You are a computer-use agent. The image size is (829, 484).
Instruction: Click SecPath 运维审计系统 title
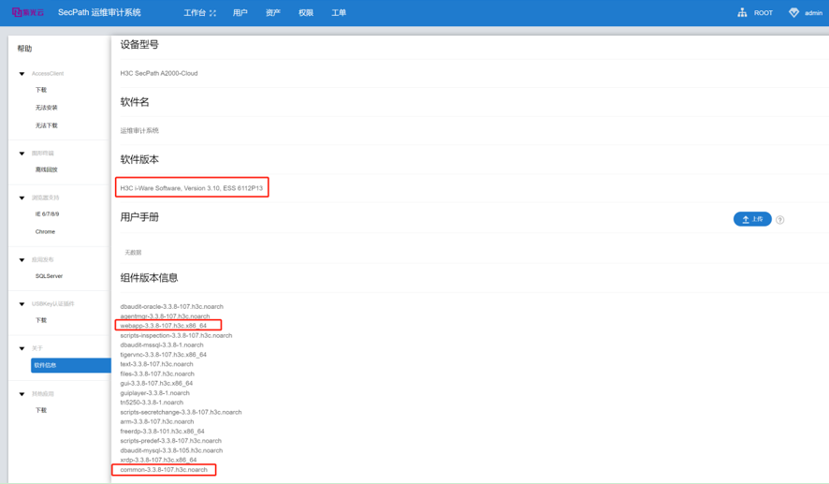99,12
